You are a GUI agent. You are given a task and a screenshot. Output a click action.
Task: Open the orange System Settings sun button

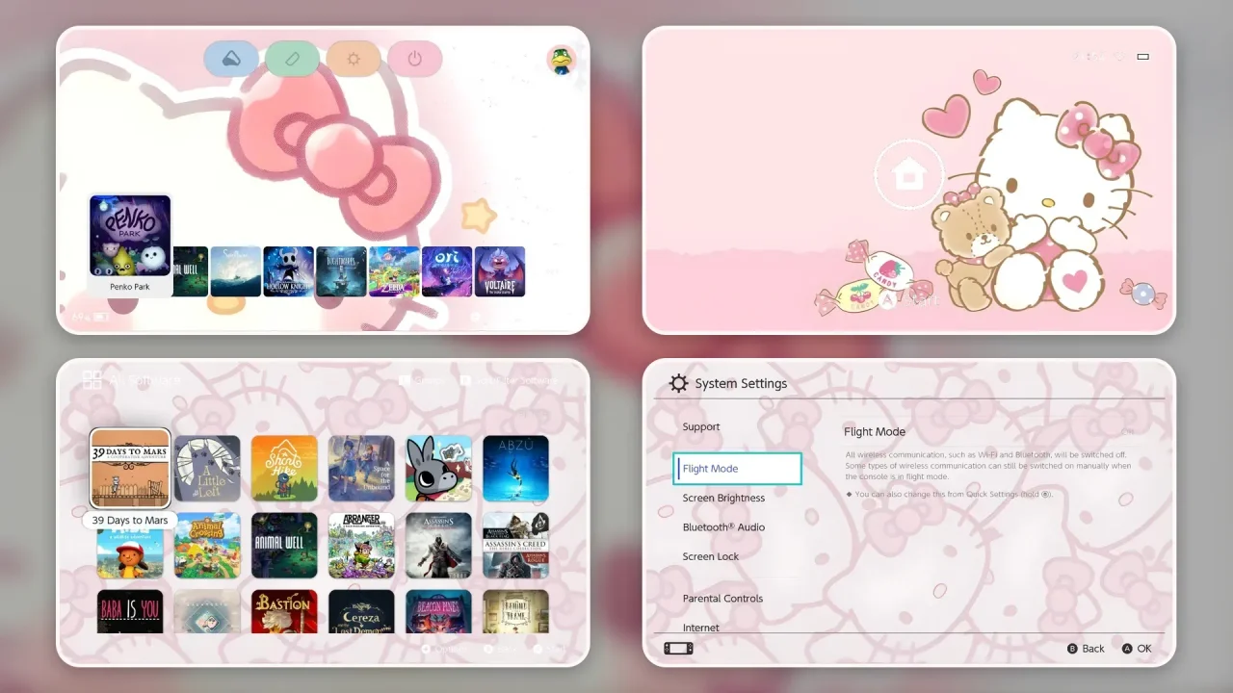(354, 59)
